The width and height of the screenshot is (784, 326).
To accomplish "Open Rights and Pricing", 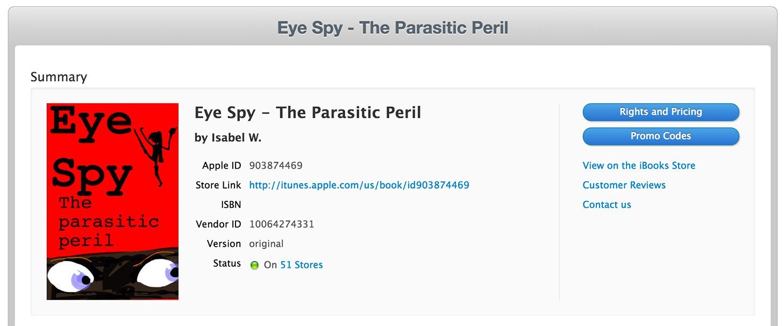I will point(661,112).
